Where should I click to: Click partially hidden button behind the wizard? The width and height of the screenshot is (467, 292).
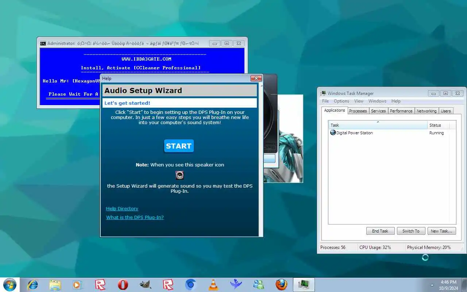269,158
